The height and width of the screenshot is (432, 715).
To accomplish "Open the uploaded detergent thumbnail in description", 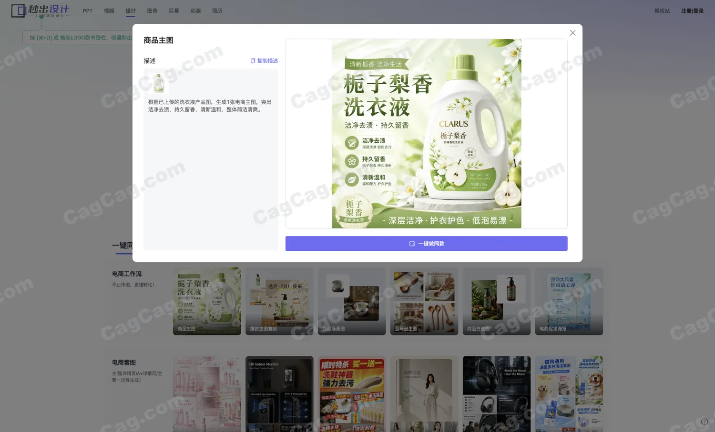I will pyautogui.click(x=159, y=83).
